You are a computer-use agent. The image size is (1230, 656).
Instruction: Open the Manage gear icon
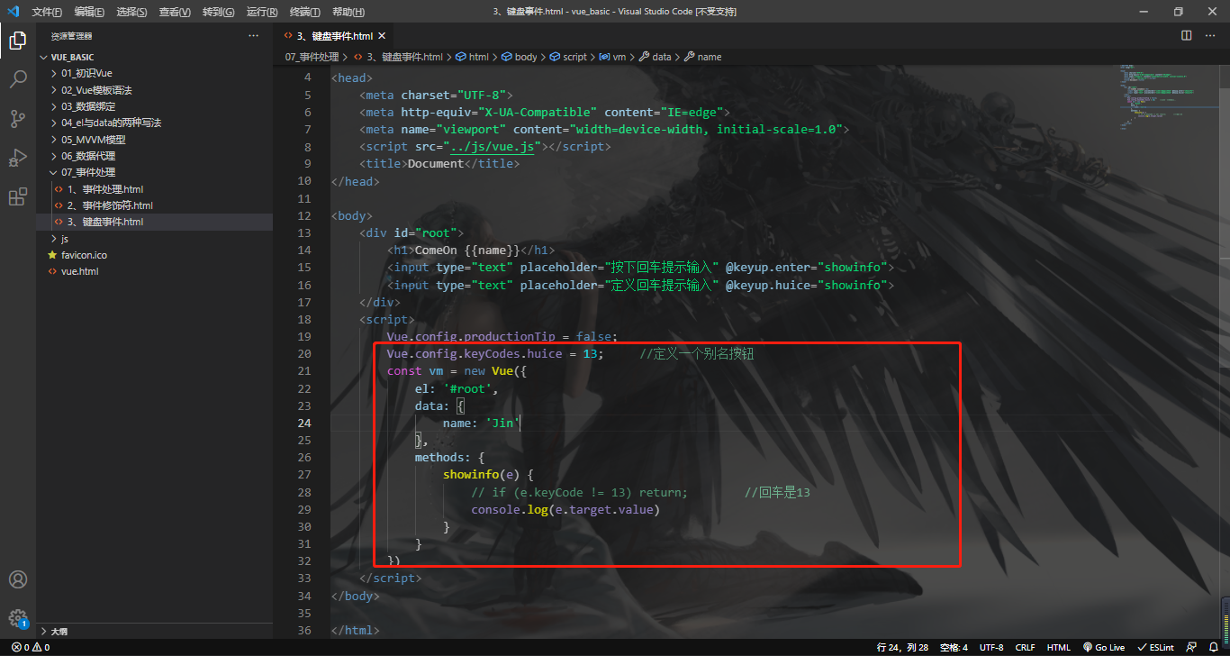pyautogui.click(x=18, y=618)
